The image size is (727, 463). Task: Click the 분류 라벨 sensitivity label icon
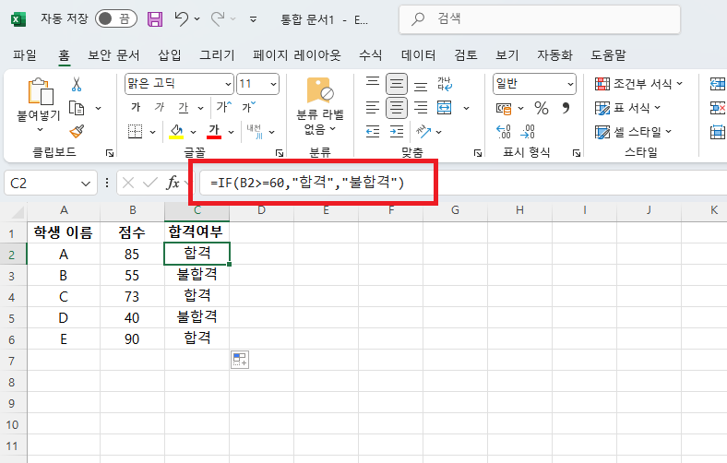pyautogui.click(x=320, y=90)
